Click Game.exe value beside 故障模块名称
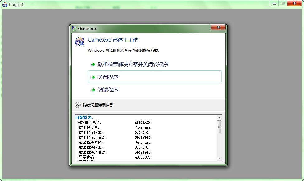The width and height of the screenshot is (304, 181). (x=143, y=142)
